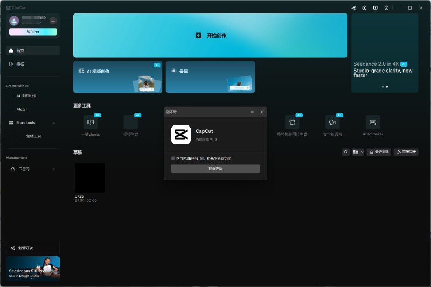This screenshot has width=431, height=287.
Task: Click the Create with AI section label
Action: click(17, 86)
